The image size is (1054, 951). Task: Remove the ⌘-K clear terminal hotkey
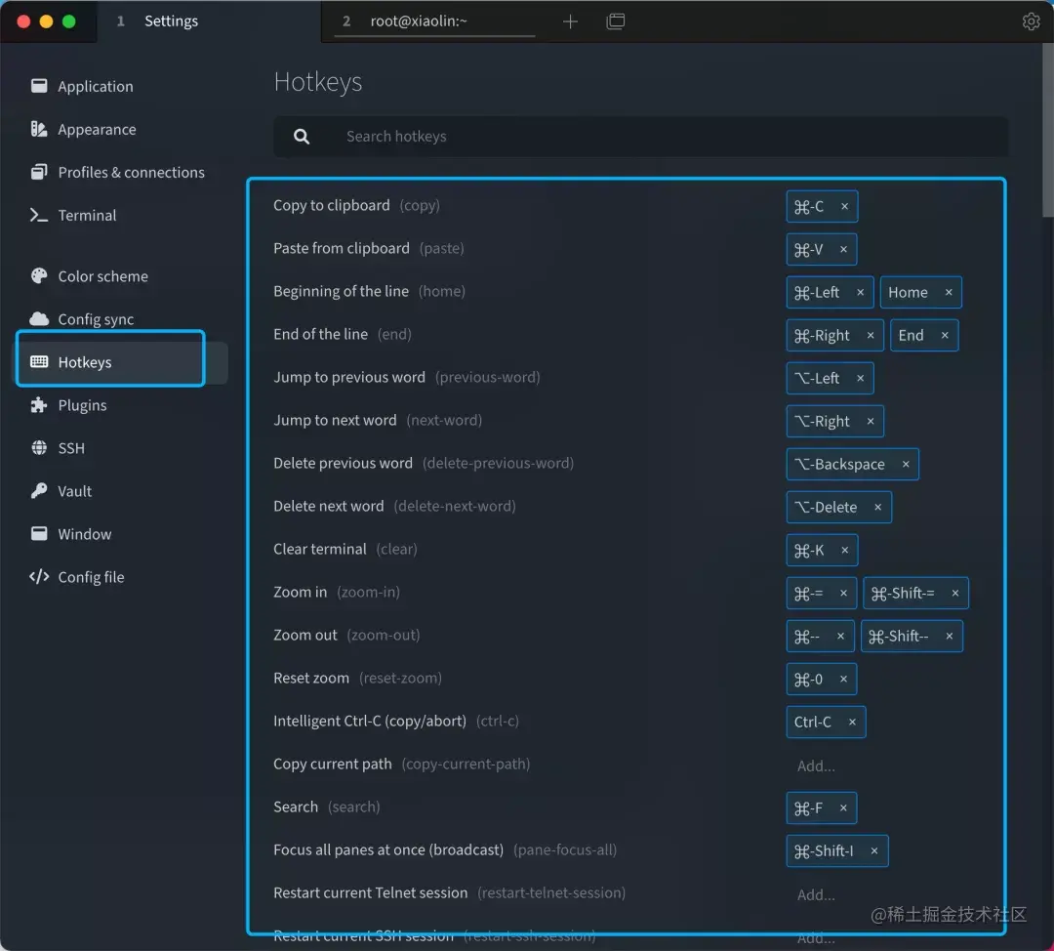click(844, 551)
